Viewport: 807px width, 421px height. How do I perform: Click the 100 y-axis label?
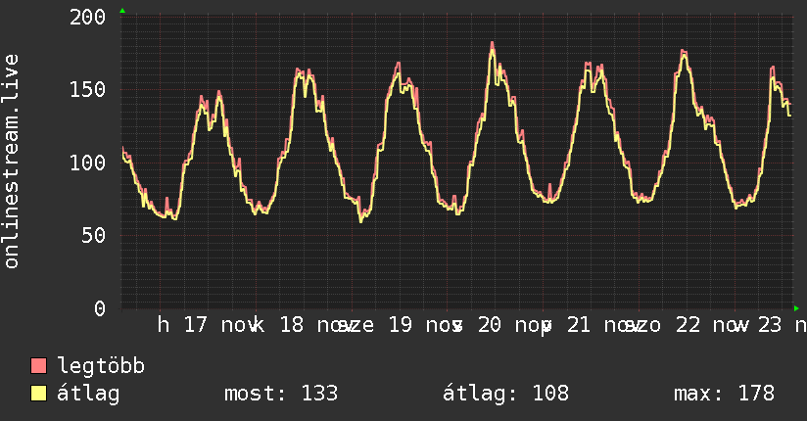(x=89, y=163)
